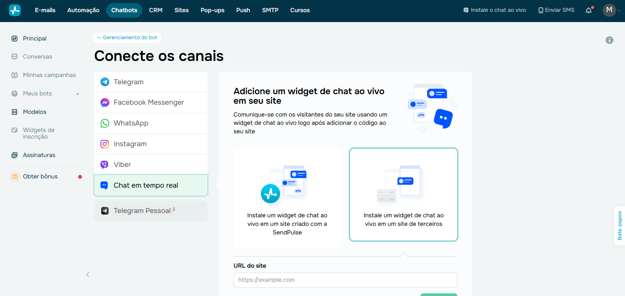Click the Facebook Messenger text label
The height and width of the screenshot is (296, 625).
[149, 102]
